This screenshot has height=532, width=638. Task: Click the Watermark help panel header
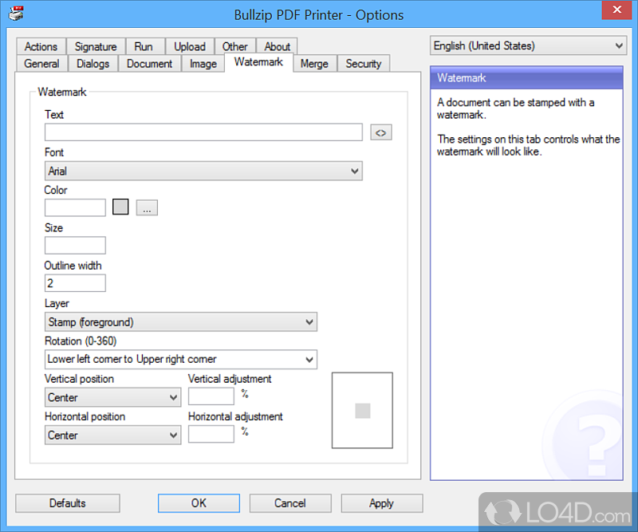coord(526,77)
